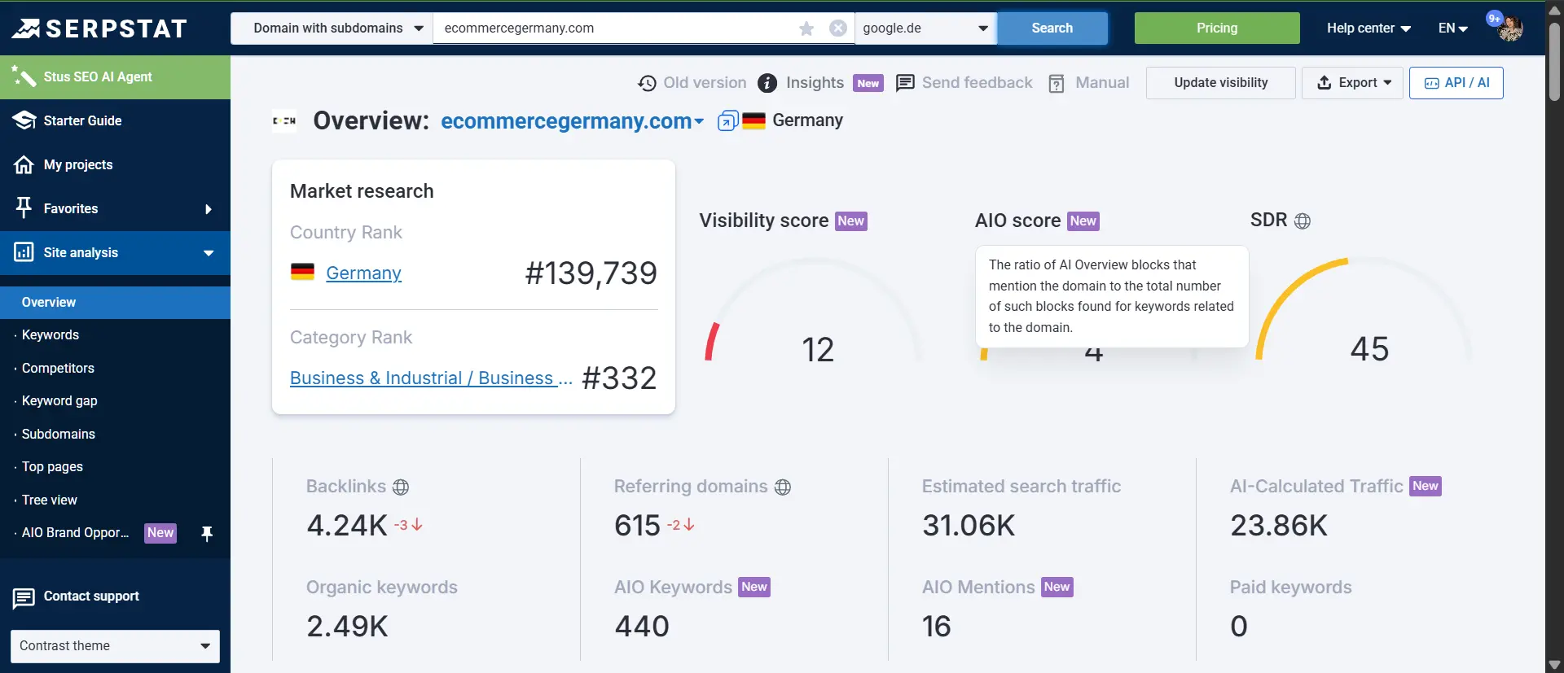Select Keyword gap in the sidebar

click(59, 401)
